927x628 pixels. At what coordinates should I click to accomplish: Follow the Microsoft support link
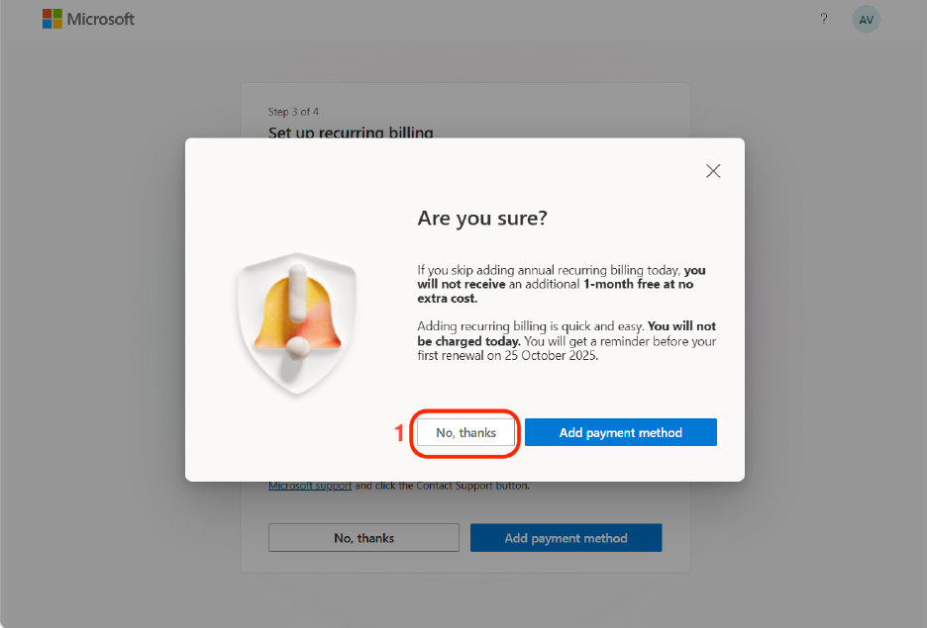[x=310, y=487]
